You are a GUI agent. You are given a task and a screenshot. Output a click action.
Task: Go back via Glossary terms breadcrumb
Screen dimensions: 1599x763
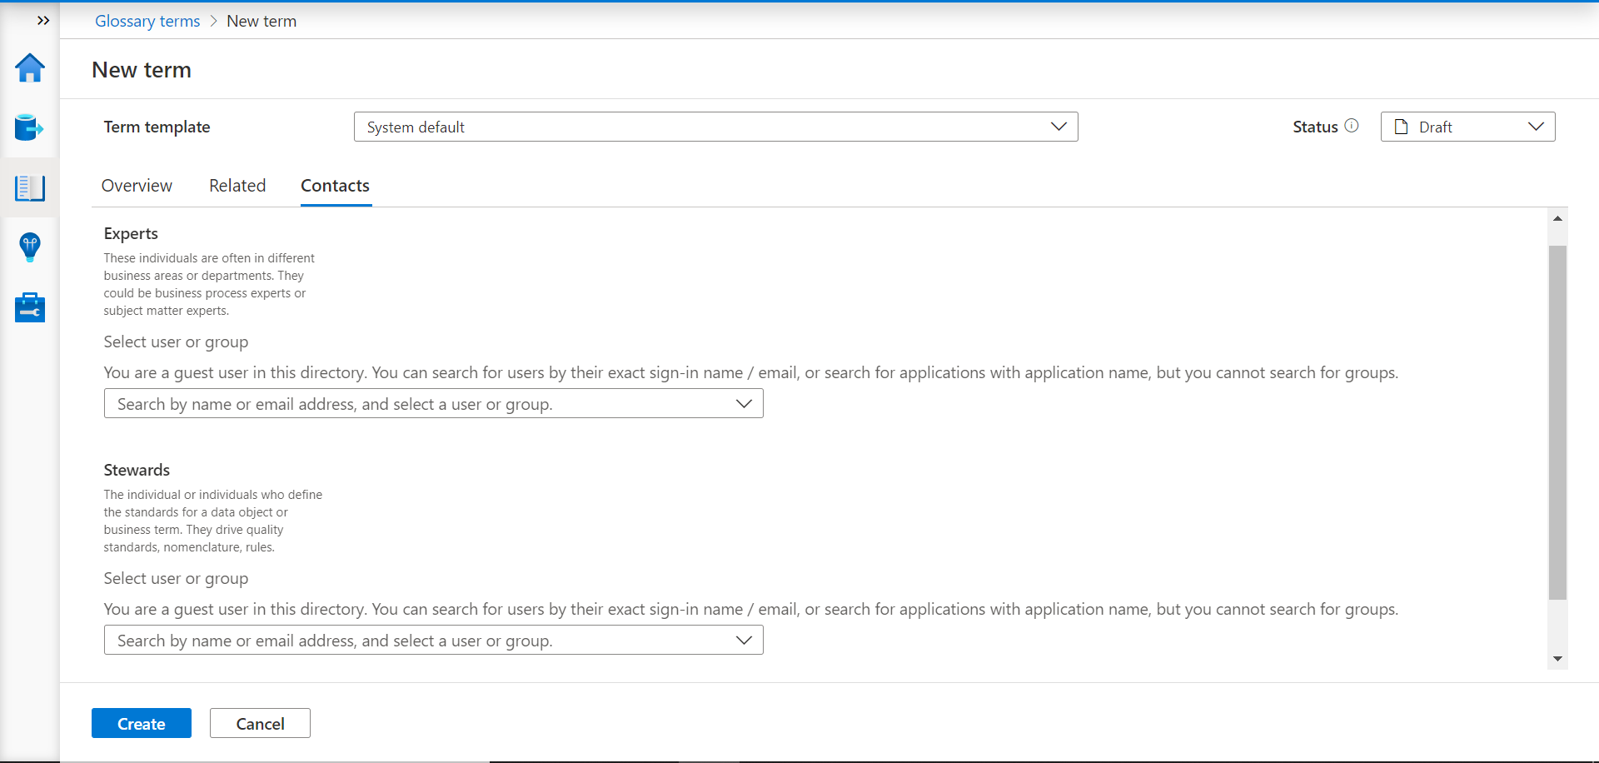[147, 21]
